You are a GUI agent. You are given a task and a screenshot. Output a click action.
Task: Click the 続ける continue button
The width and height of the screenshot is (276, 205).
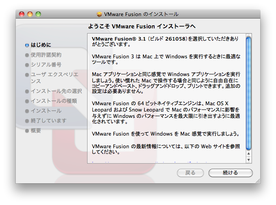[230, 173]
